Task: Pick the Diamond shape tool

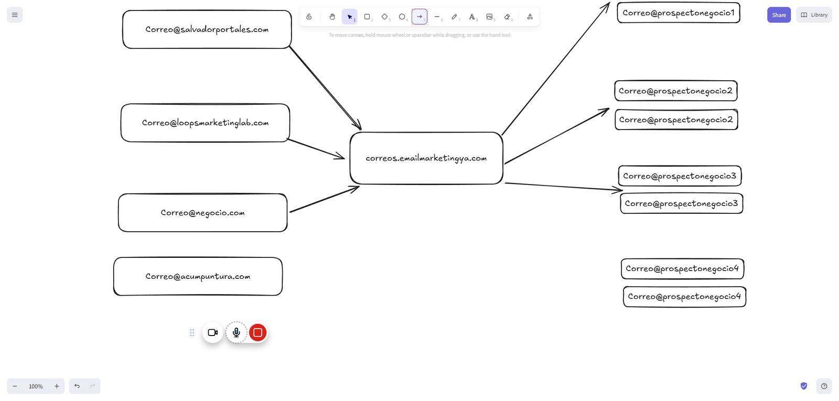Action: 384,17
